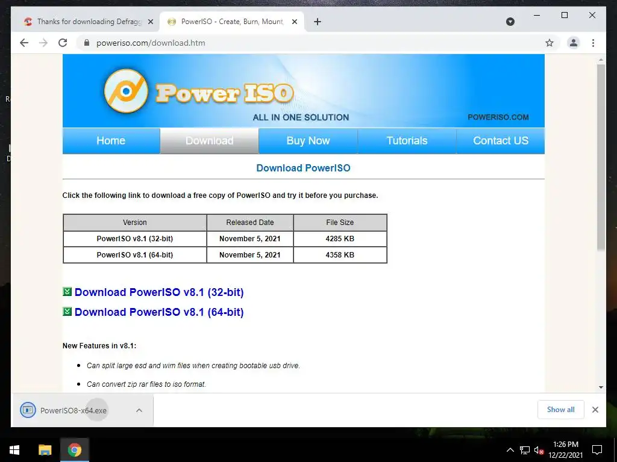
Task: Click the 4285 KB file size cell
Action: click(x=340, y=238)
